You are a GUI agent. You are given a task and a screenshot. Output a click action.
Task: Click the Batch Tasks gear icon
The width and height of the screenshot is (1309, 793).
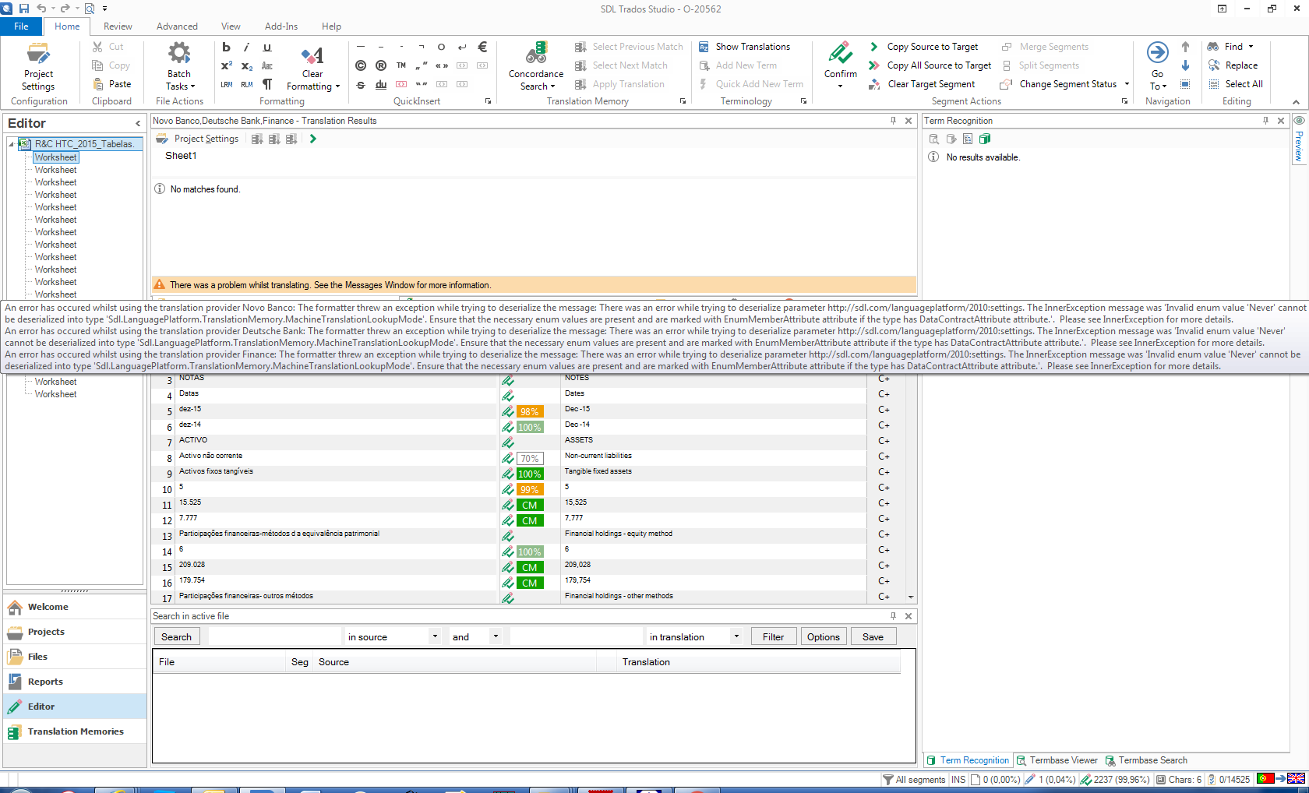click(179, 53)
